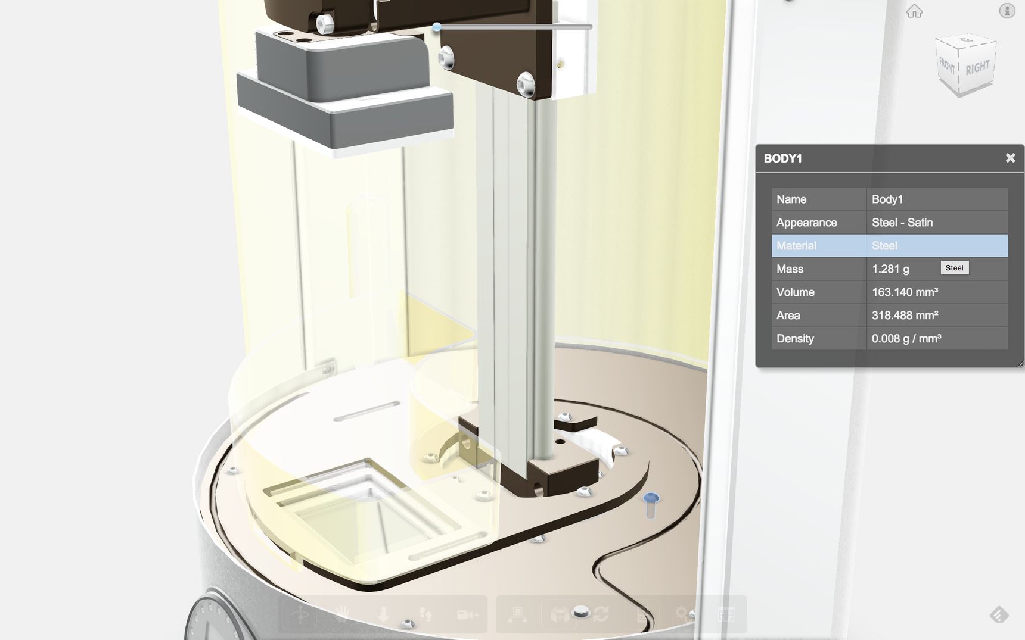The width and height of the screenshot is (1025, 640).
Task: Open the Settings gear in bottom toolbar
Action: pyautogui.click(x=683, y=614)
